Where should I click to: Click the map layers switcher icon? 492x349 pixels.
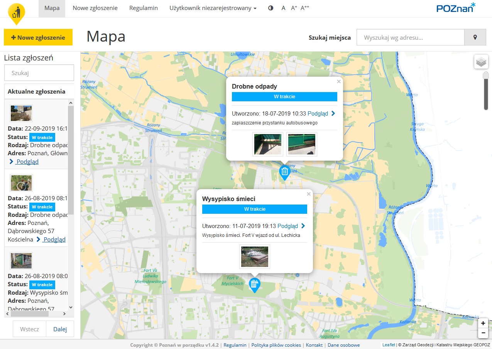tap(481, 62)
